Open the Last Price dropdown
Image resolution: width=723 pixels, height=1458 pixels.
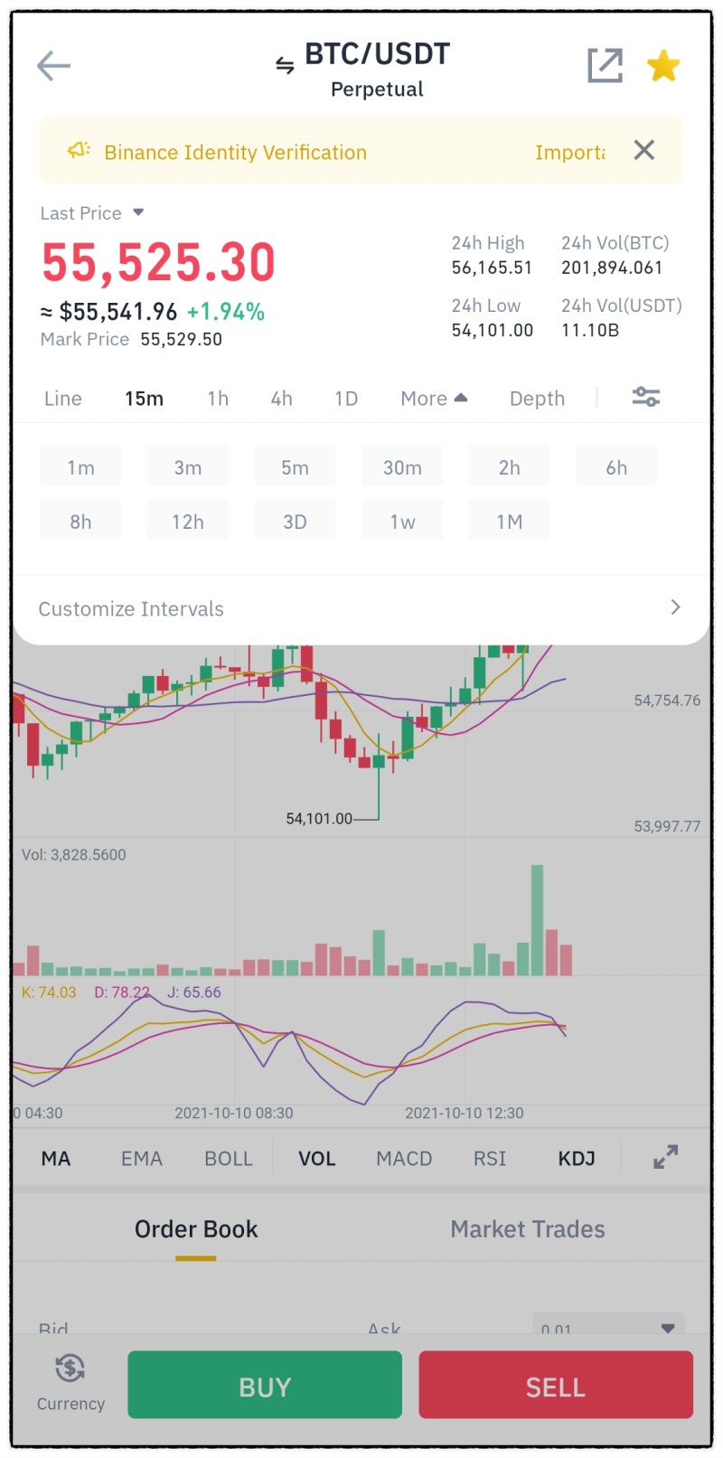tap(138, 213)
